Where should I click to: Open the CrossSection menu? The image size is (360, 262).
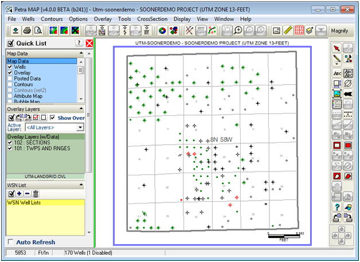pyautogui.click(x=152, y=19)
